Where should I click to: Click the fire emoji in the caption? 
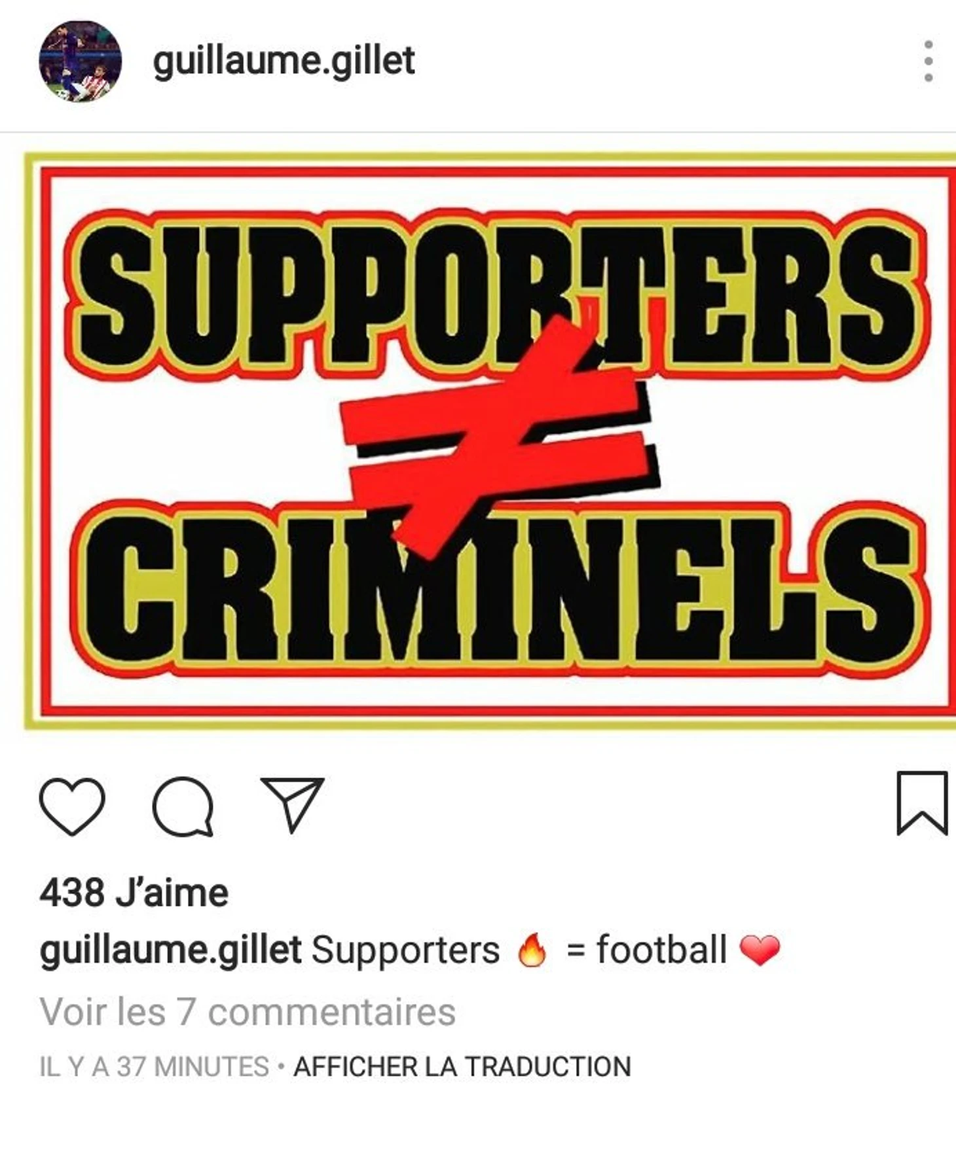(x=532, y=950)
